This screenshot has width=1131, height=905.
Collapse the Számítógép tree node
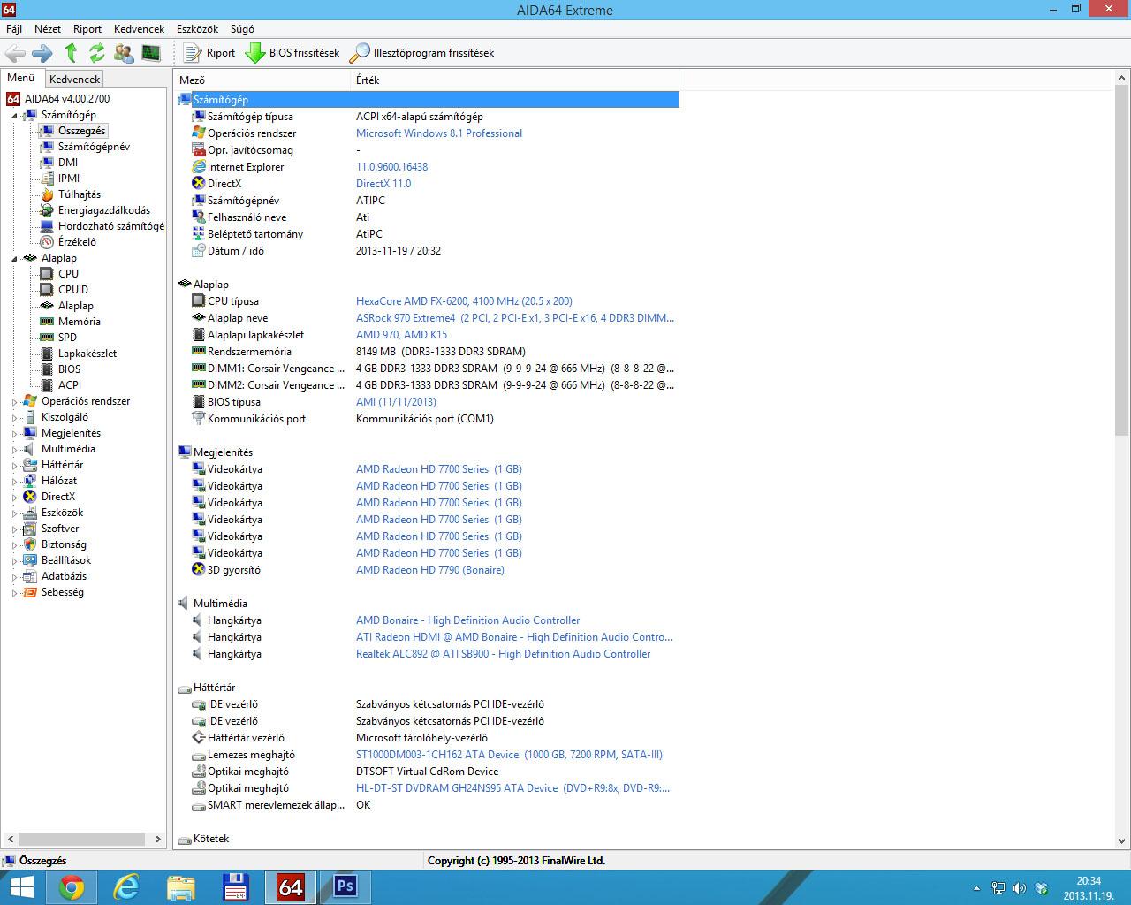click(14, 115)
